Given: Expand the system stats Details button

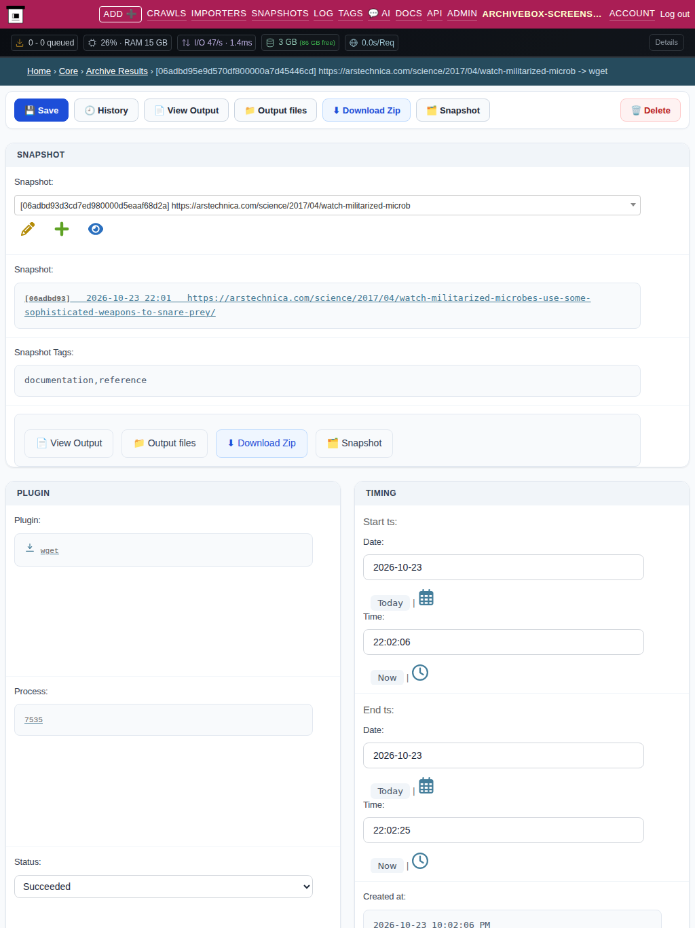Looking at the screenshot, I should (666, 42).
